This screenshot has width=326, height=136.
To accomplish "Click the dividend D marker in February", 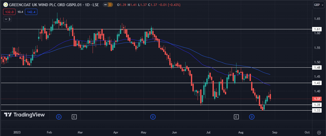I will tap(59, 117).
